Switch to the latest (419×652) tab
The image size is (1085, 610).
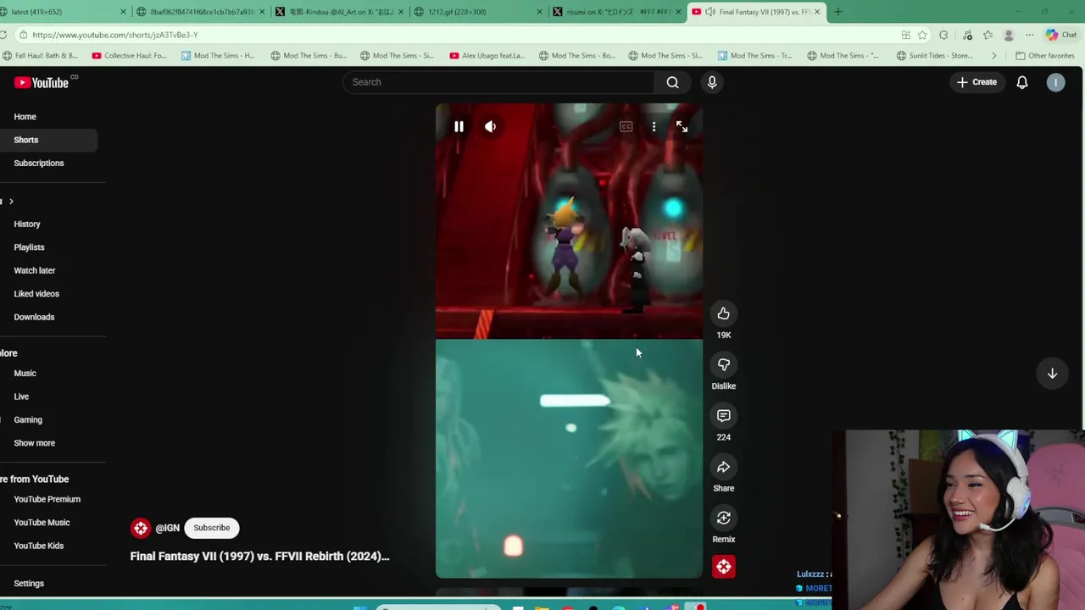59,12
